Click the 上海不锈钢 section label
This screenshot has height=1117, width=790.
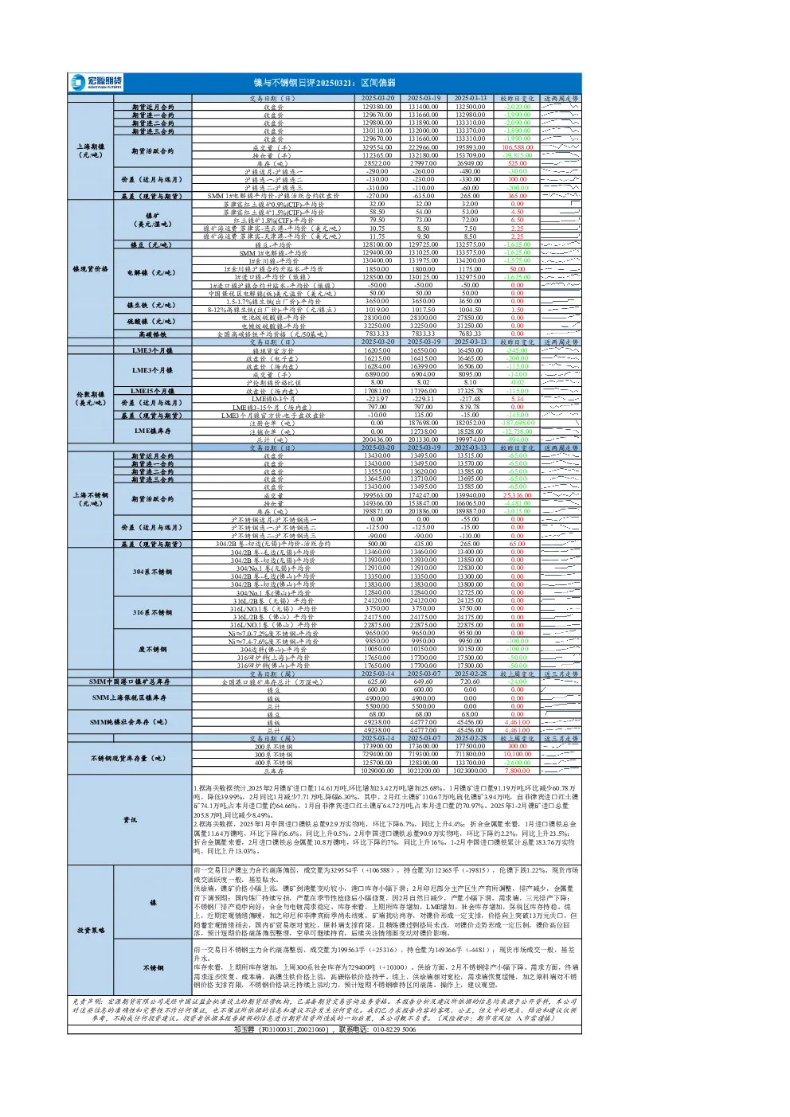[90, 499]
